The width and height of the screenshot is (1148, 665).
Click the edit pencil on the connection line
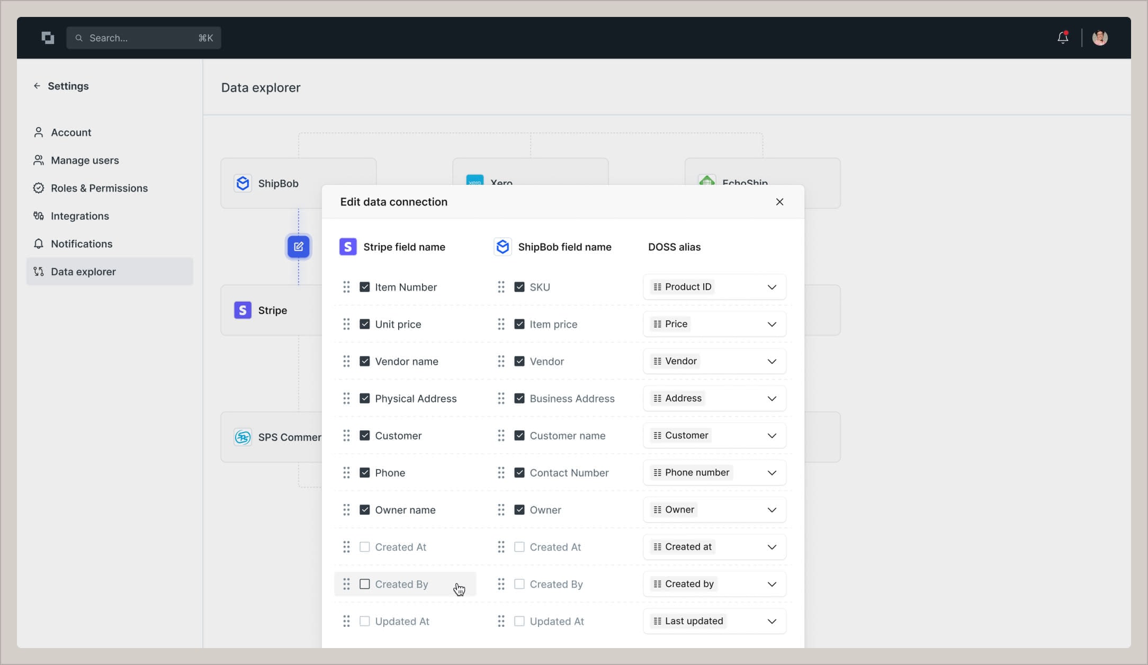pyautogui.click(x=298, y=246)
